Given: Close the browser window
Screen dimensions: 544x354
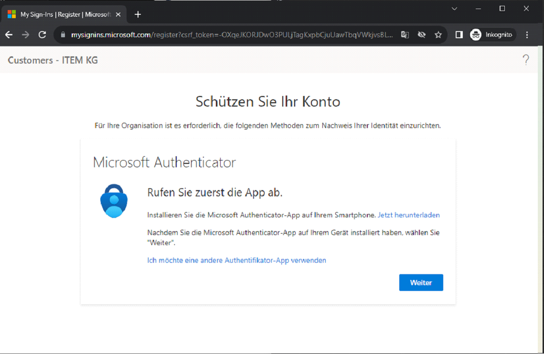Looking at the screenshot, I should 526,9.
